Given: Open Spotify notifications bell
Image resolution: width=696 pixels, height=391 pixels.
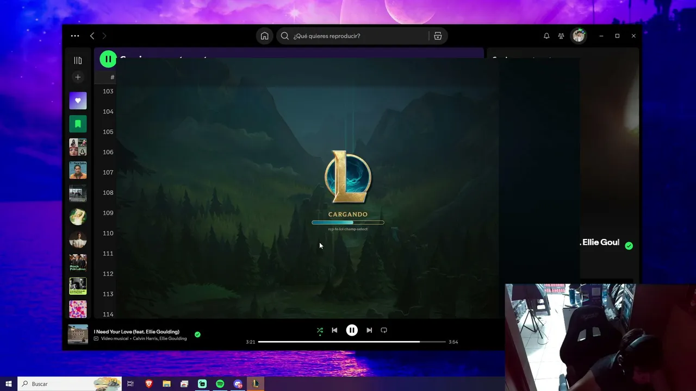Looking at the screenshot, I should 546,36.
